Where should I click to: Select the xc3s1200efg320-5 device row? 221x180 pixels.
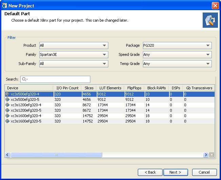click(110, 110)
